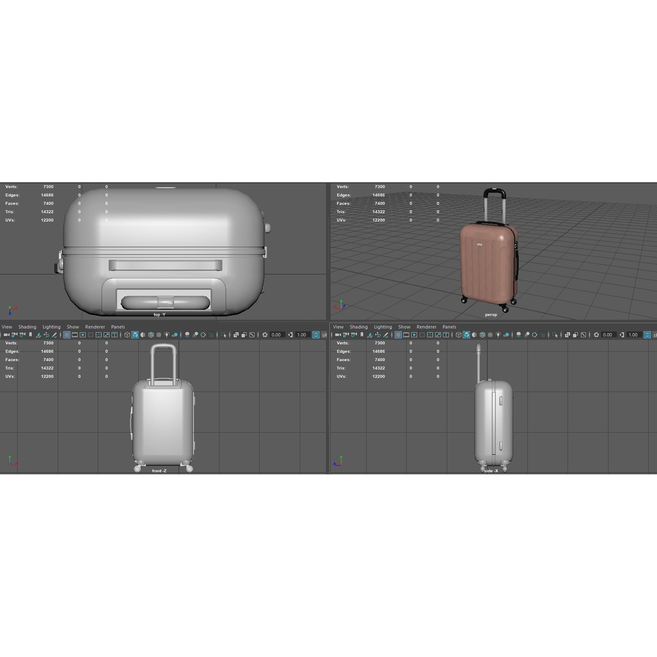Image resolution: width=657 pixels, height=657 pixels.
Task: Open the View menu in side -X panel
Action: (x=339, y=327)
